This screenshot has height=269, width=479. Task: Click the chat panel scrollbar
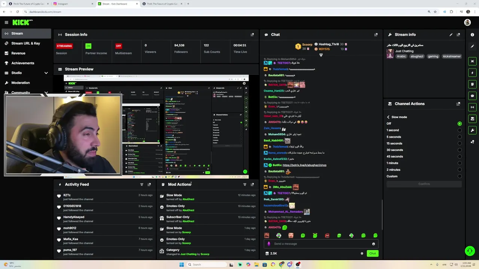(382, 215)
